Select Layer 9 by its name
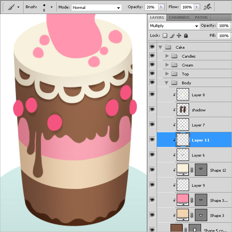This screenshot has height=232, width=232. click(x=198, y=186)
